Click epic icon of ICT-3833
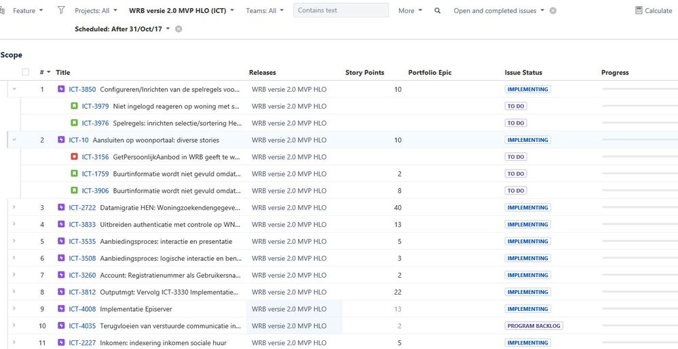Screen dimensions: 678x349 (61, 224)
